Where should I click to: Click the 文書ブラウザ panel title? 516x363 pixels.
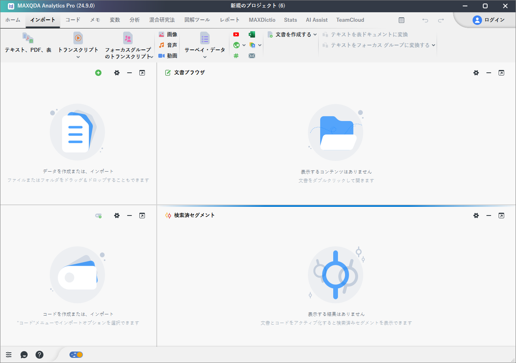pyautogui.click(x=190, y=73)
